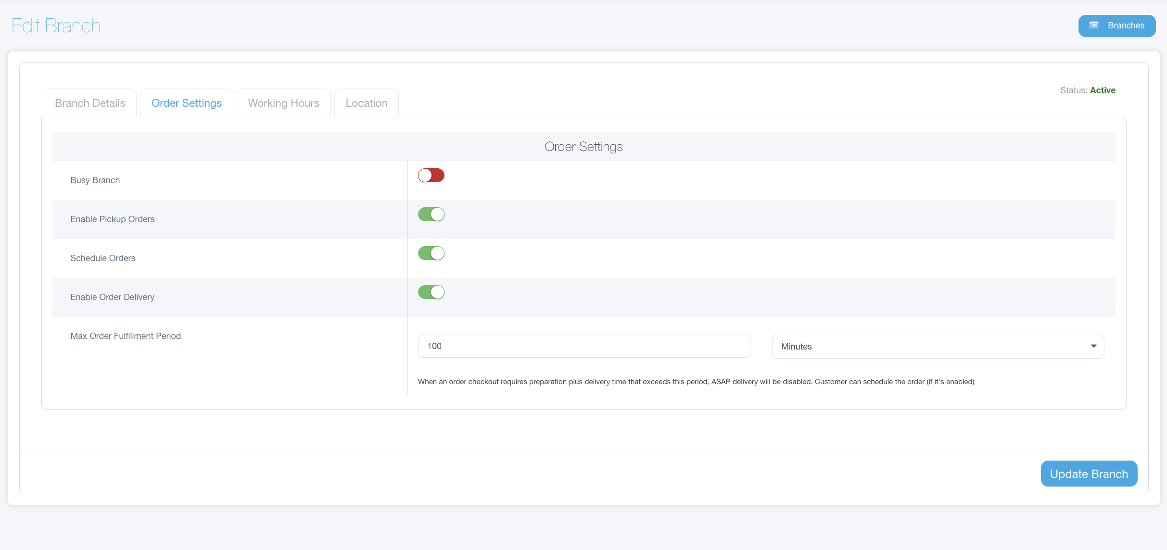This screenshot has width=1167, height=550.
Task: Switch to the Branch Details tab
Action: (90, 103)
